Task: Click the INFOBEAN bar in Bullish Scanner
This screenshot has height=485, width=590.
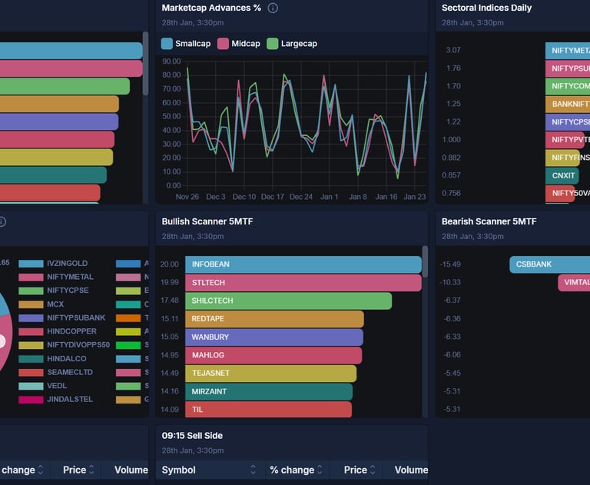Action: tap(303, 264)
